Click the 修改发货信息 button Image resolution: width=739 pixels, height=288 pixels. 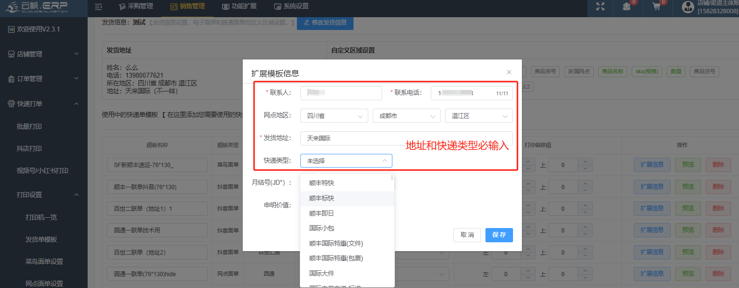[x=325, y=23]
